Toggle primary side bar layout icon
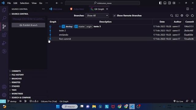Screen dimensions: 196x110 (x=160, y=3)
